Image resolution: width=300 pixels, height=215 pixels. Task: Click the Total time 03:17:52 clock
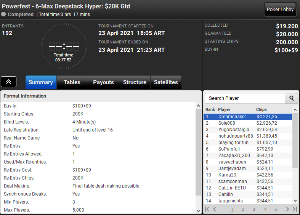click(x=64, y=46)
